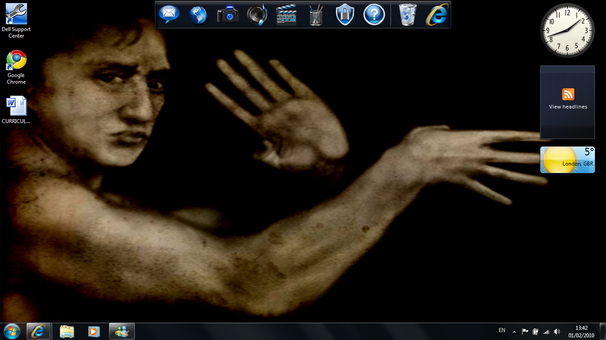This screenshot has height=340, width=606.
Task: Show hidden icons in system tray
Action: click(x=514, y=332)
